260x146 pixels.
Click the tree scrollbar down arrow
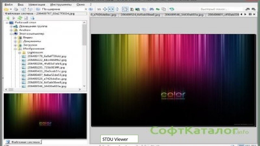point(84,86)
